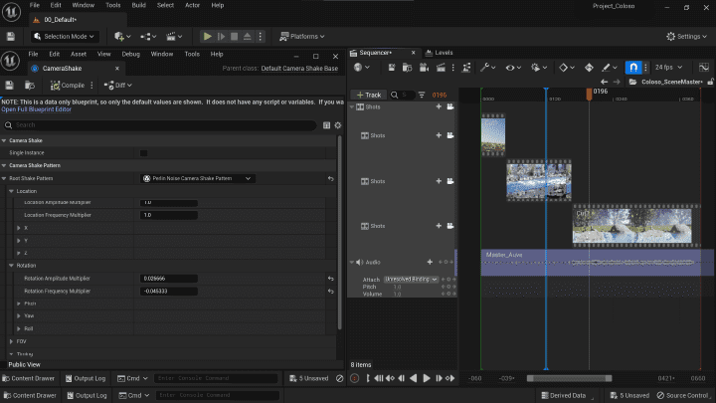Navigate back in the Sequencer breadcrumb history
This screenshot has width=716, height=403.
click(605, 82)
